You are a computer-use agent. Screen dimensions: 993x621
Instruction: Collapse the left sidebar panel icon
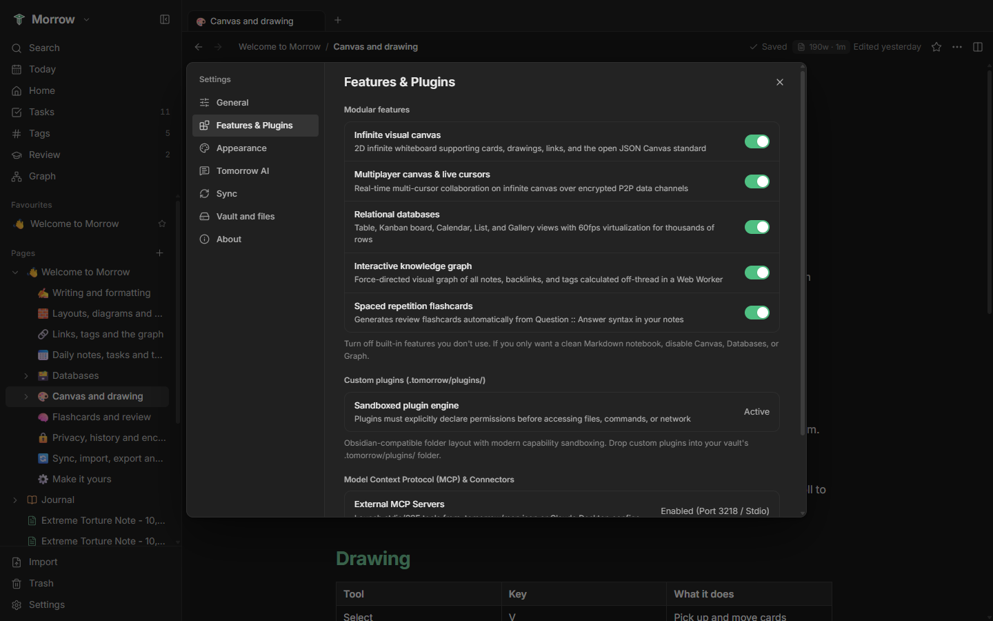165,19
